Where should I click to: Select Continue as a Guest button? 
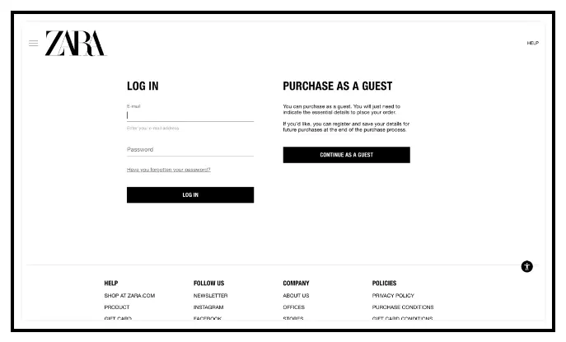pos(347,155)
